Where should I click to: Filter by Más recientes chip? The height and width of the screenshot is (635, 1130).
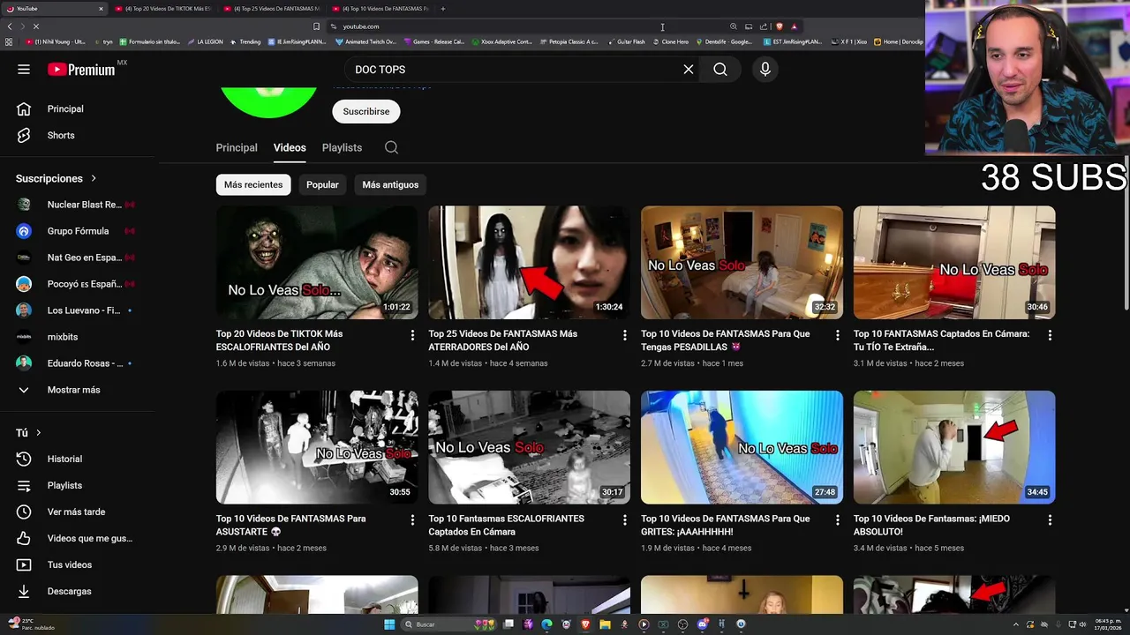[253, 184]
